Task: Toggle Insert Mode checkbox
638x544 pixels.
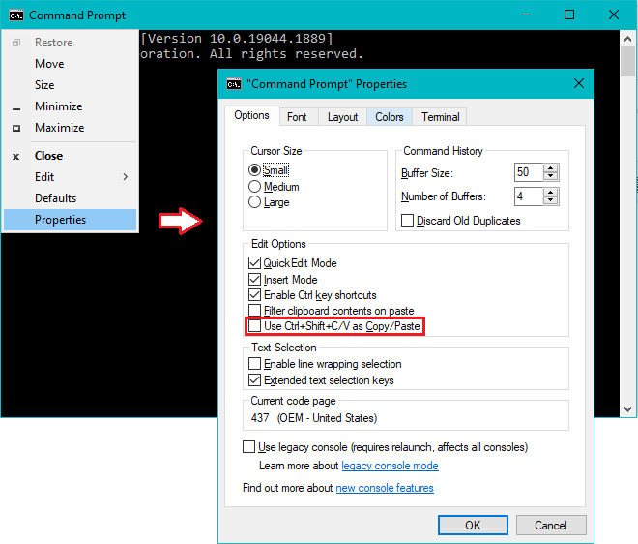Action: click(x=254, y=279)
